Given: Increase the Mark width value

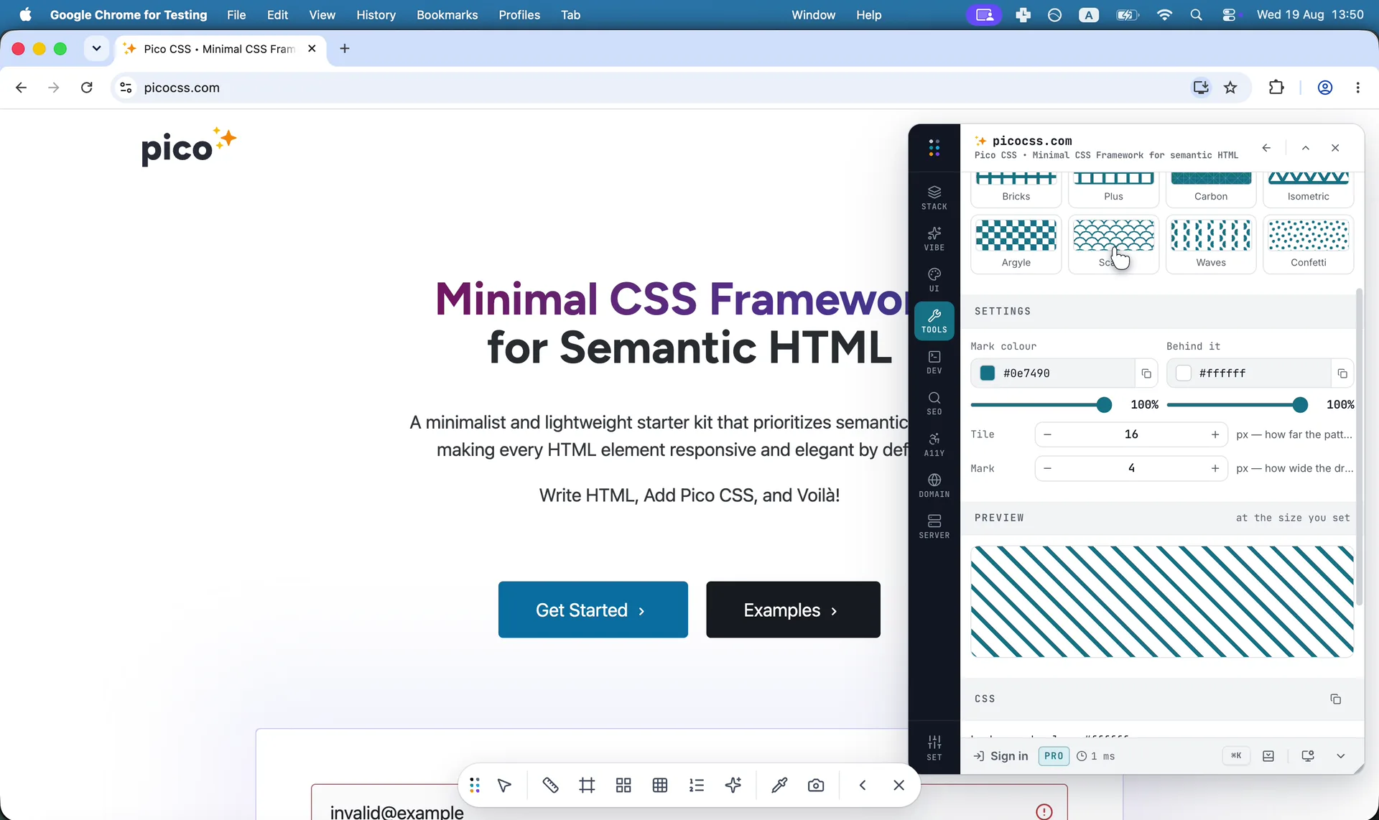Looking at the screenshot, I should (x=1215, y=468).
